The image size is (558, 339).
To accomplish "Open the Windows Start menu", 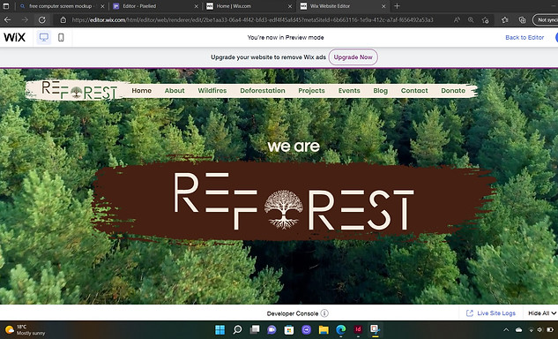I will 219,330.
